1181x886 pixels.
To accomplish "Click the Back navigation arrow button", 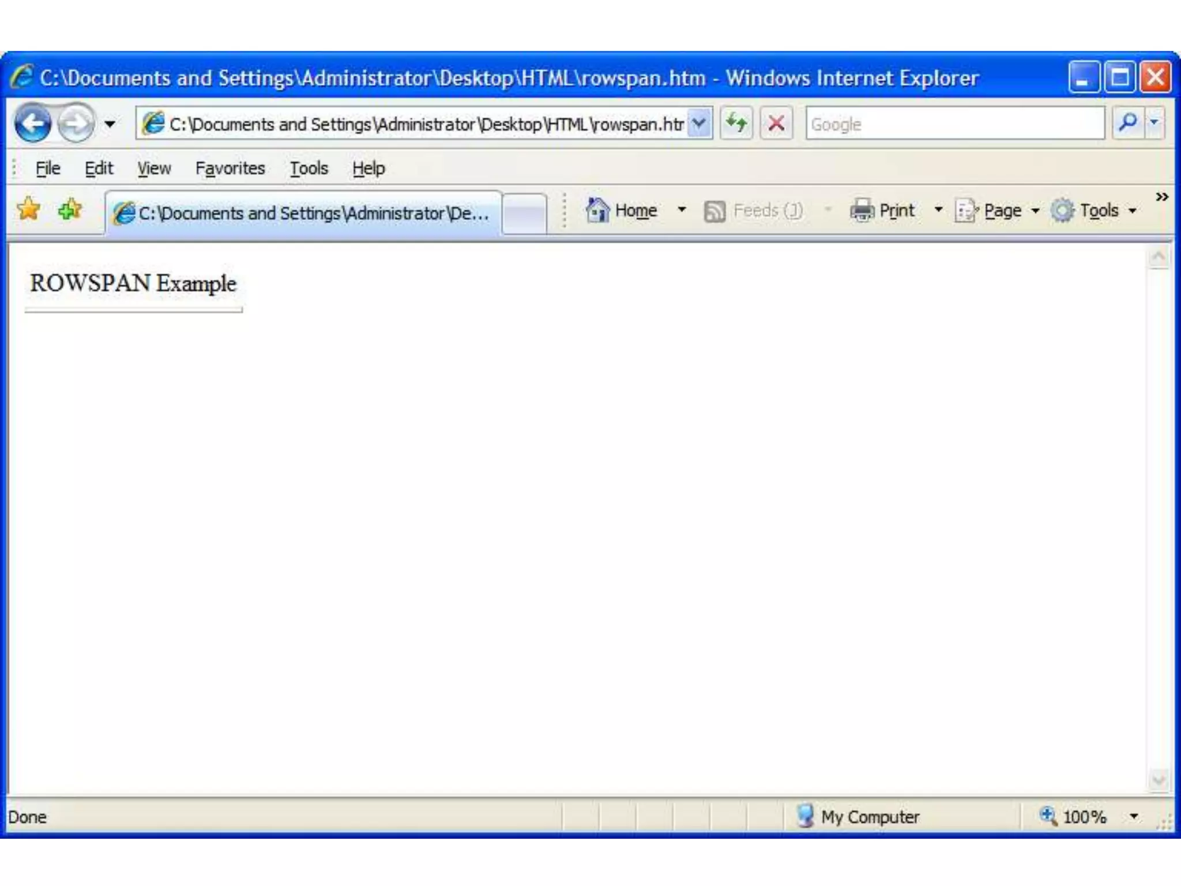I will (x=33, y=123).
